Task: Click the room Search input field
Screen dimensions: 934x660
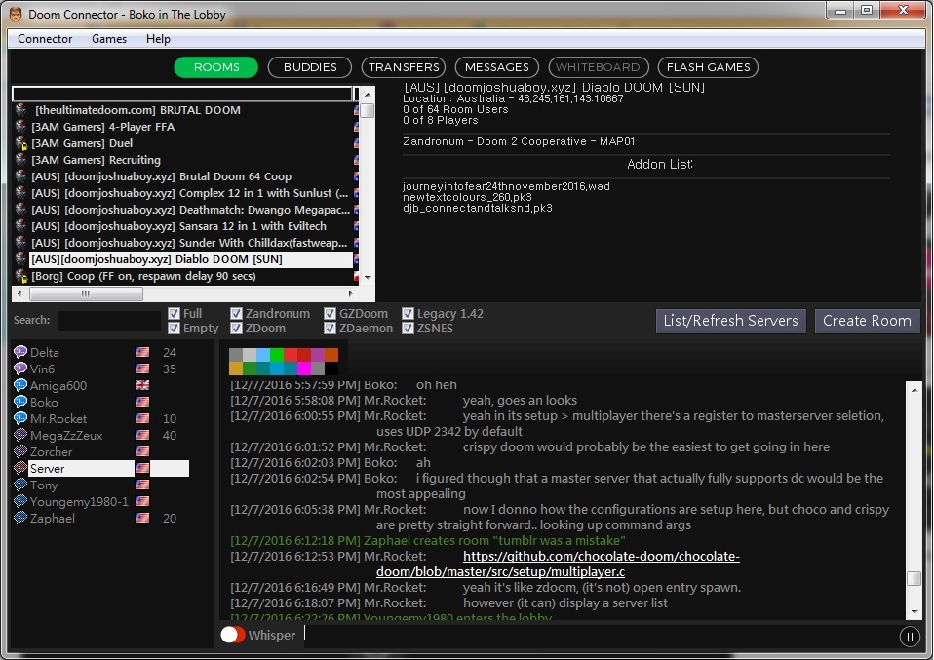Action: pos(109,321)
